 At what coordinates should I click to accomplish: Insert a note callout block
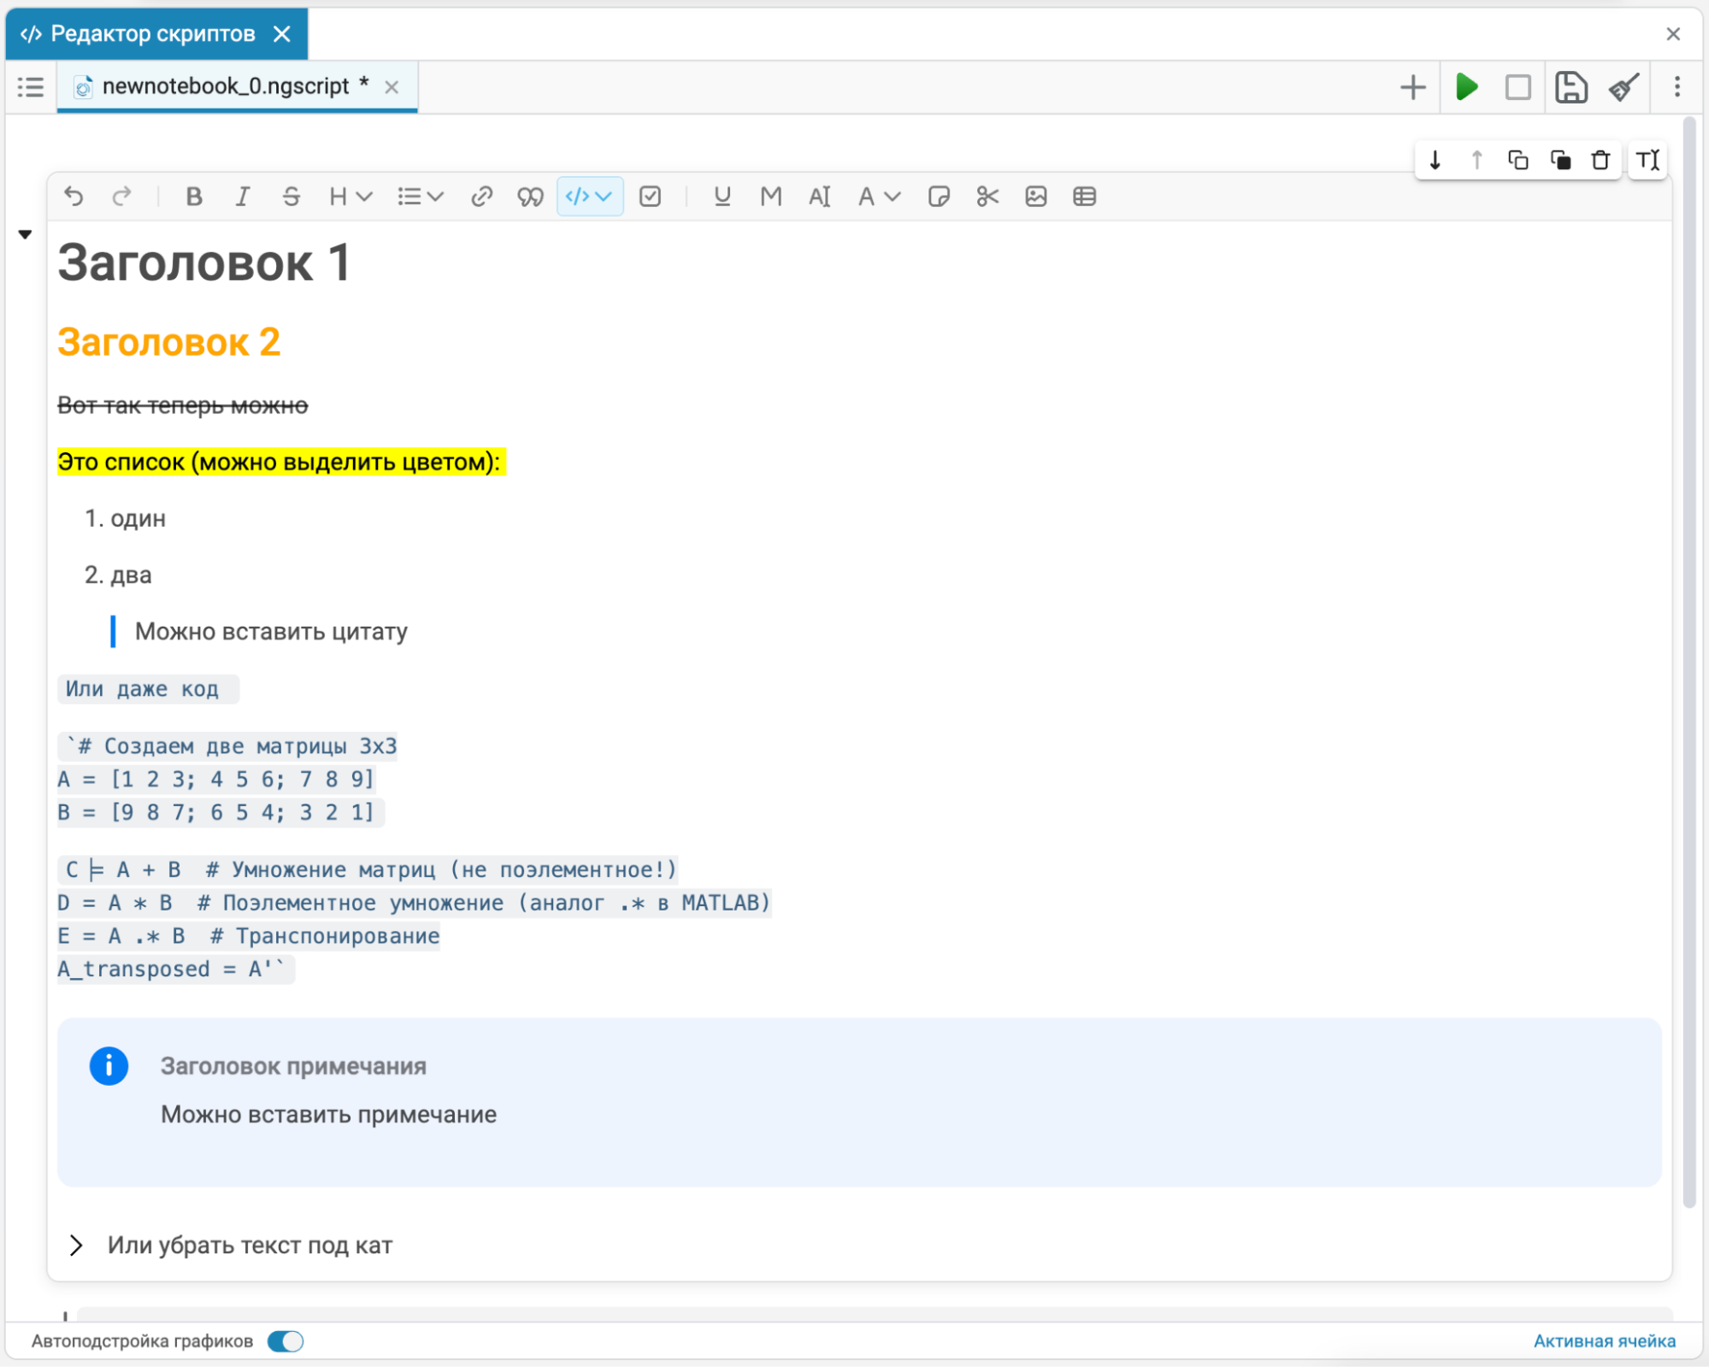(939, 197)
